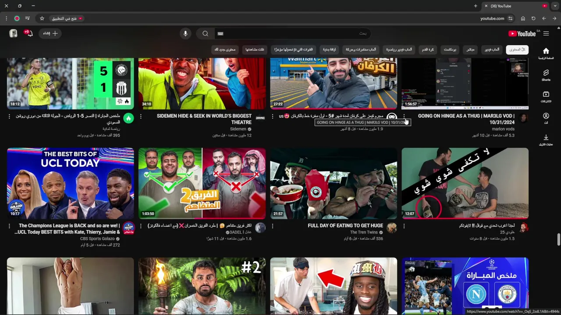Viewport: 561px width, 315px height.
Task: Open the YouTube hamburger guide menu
Action: [x=546, y=34]
